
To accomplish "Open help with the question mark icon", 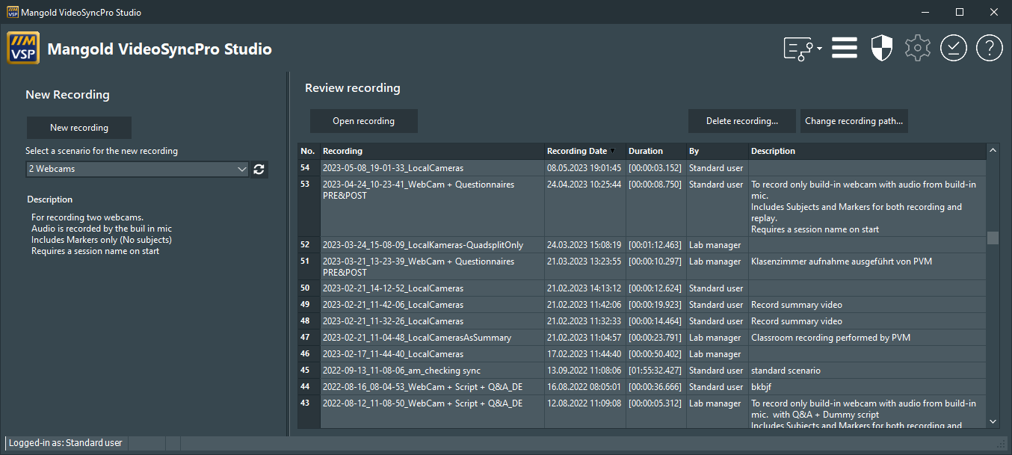I will tap(990, 48).
